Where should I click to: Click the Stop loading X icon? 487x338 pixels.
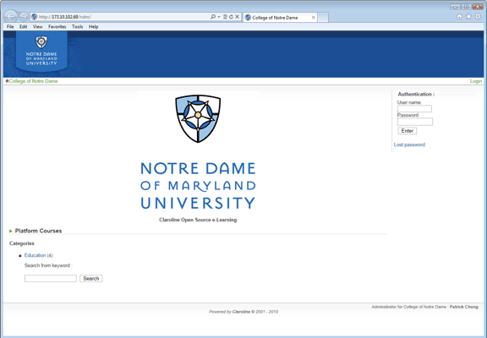click(237, 17)
